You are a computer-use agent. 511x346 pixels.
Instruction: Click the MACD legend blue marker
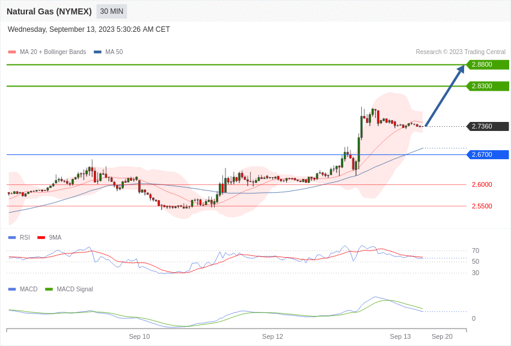[12, 289]
